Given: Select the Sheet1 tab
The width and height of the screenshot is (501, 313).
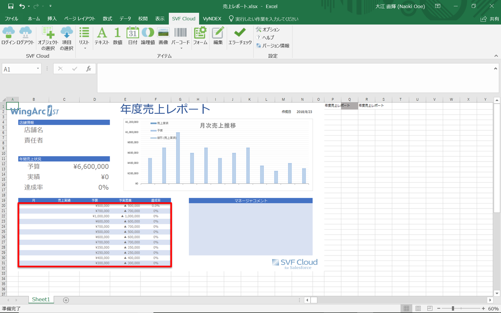Looking at the screenshot, I should 41,300.
